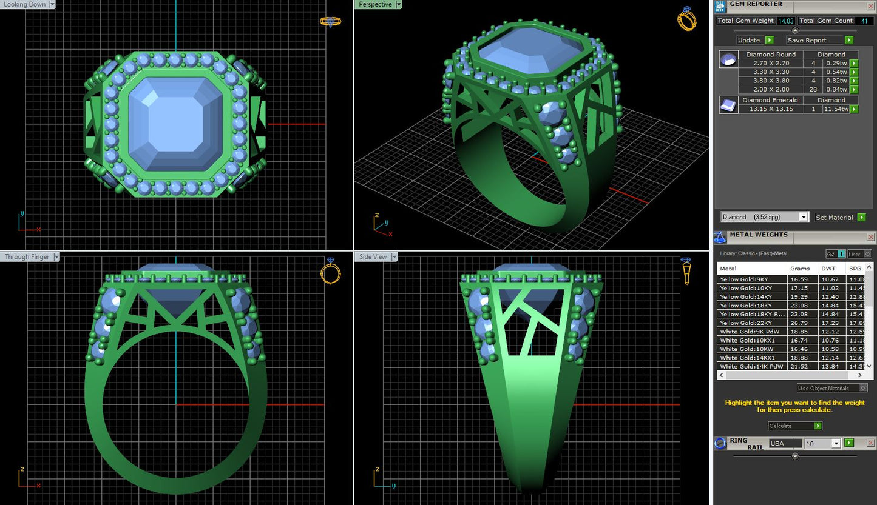This screenshot has height=505, width=877.
Task: Enable Use Object Materials option
Action: (x=864, y=388)
